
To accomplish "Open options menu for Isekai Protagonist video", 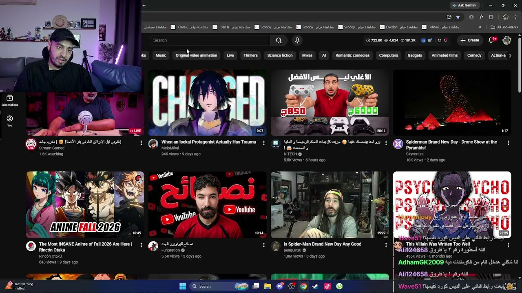I will click(x=263, y=143).
